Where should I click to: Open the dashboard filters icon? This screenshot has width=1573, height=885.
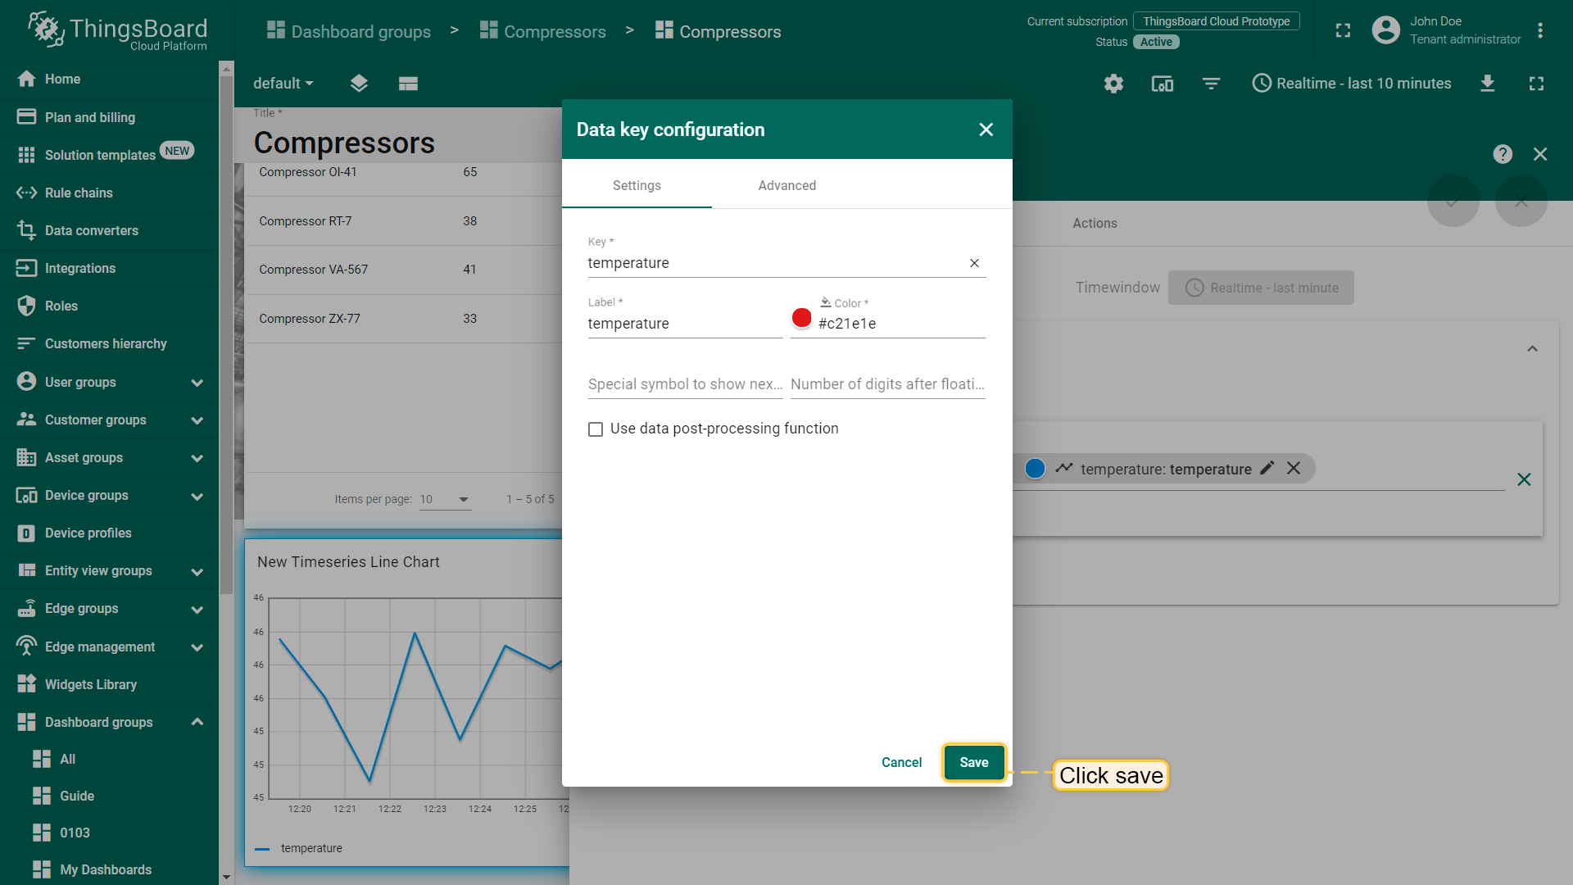click(x=1211, y=84)
